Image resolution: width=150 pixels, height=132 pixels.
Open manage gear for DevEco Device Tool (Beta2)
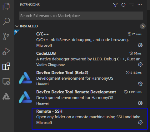pos(140,84)
